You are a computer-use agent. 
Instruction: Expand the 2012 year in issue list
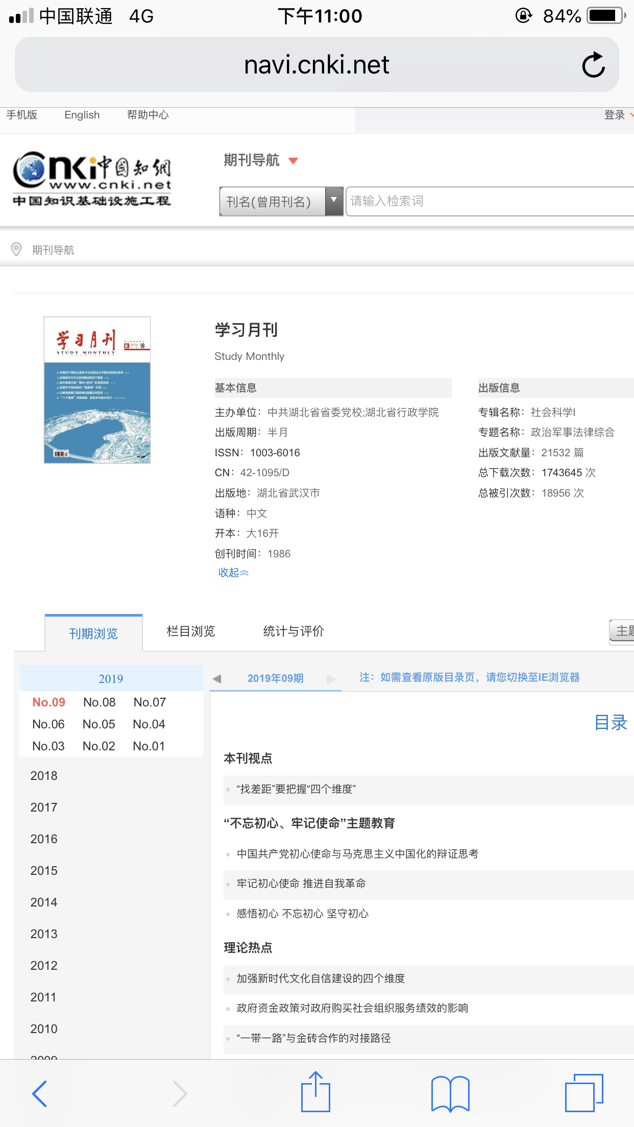[x=44, y=966]
